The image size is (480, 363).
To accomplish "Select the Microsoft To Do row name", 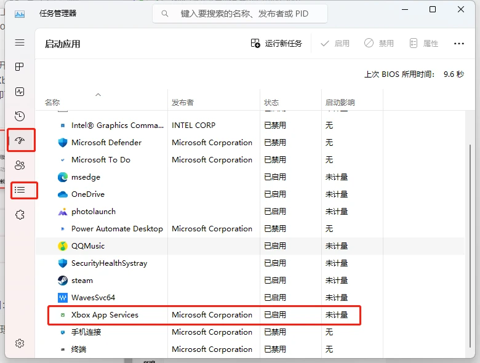I will [101, 160].
